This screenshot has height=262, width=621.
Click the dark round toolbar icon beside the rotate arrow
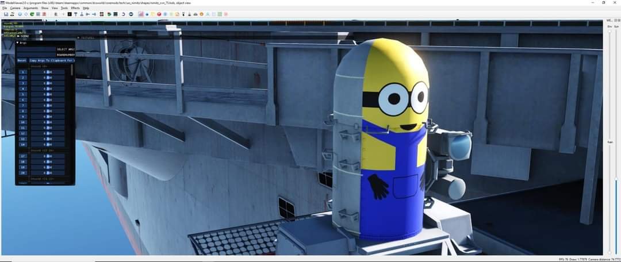[x=131, y=14]
